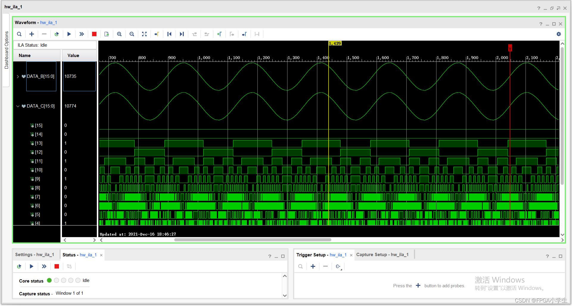Click the hw_ila_1 link in Waveform title
The height and width of the screenshot is (306, 572).
[x=49, y=23]
